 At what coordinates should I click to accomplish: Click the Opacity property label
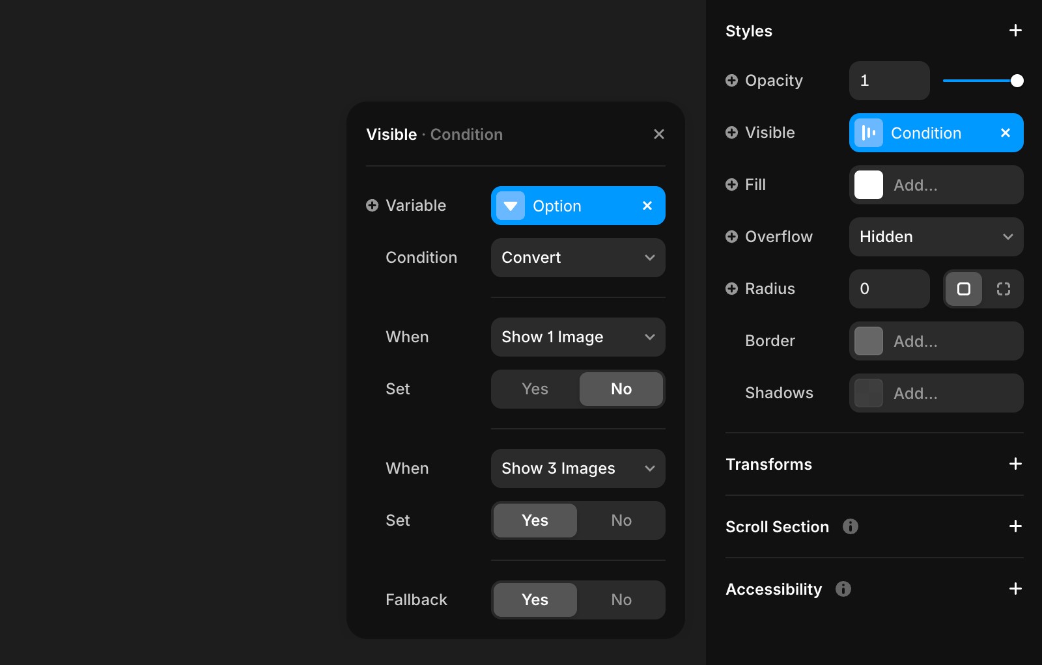pyautogui.click(x=774, y=81)
